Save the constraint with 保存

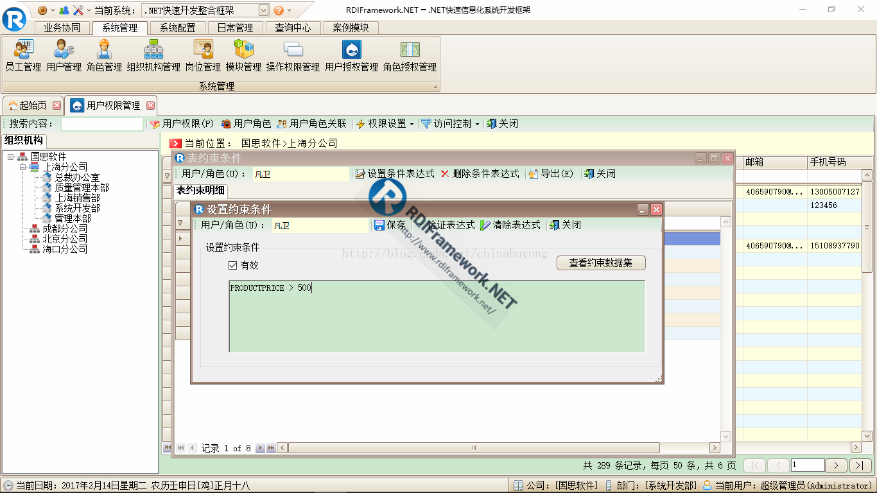(390, 225)
